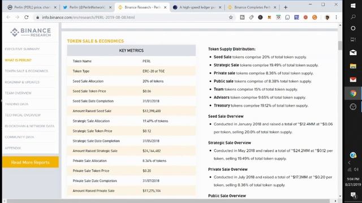Select the ERC-20 at TGE value
This screenshot has height=203, width=362.
[153, 71]
